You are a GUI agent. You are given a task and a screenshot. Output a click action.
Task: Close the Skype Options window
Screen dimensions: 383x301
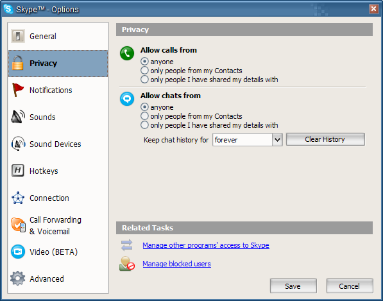point(373,9)
